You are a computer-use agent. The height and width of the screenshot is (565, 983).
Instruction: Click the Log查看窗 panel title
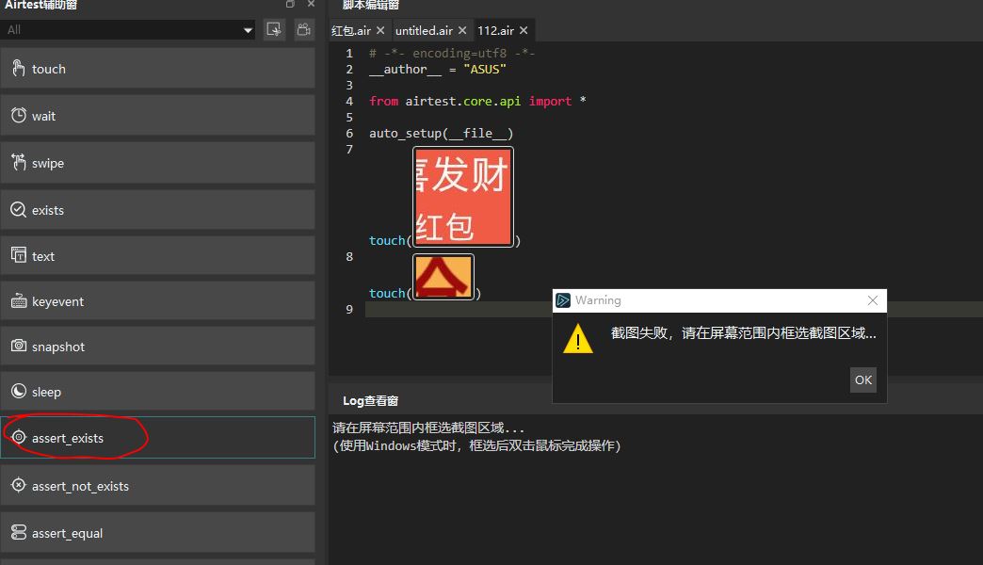pos(370,401)
